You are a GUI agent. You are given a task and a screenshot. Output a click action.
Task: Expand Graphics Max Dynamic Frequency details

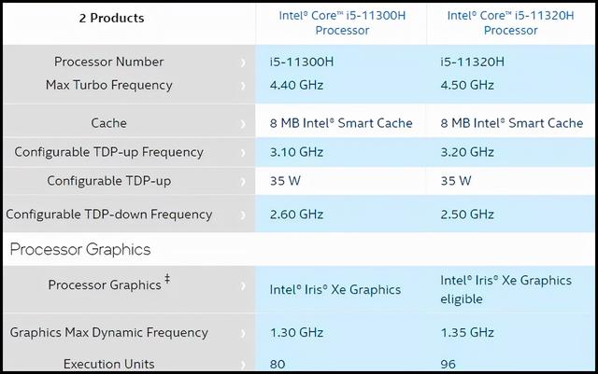coord(243,333)
